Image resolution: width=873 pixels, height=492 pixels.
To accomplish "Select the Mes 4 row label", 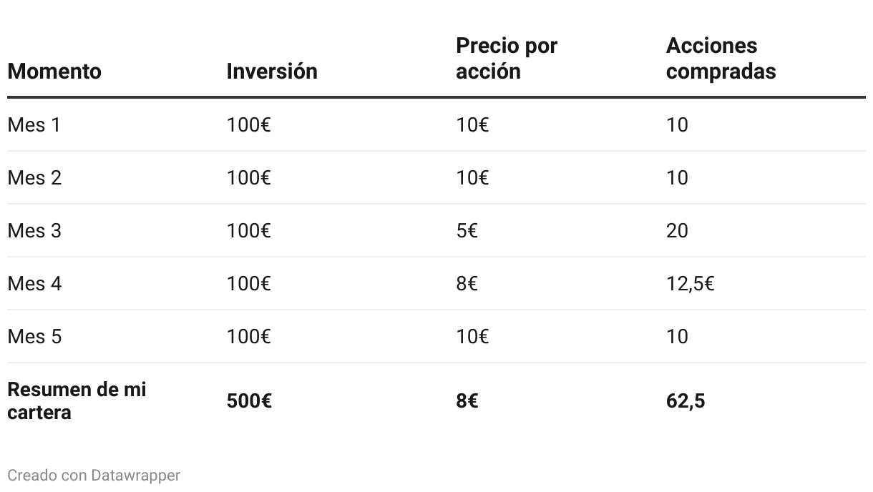I will coord(34,284).
